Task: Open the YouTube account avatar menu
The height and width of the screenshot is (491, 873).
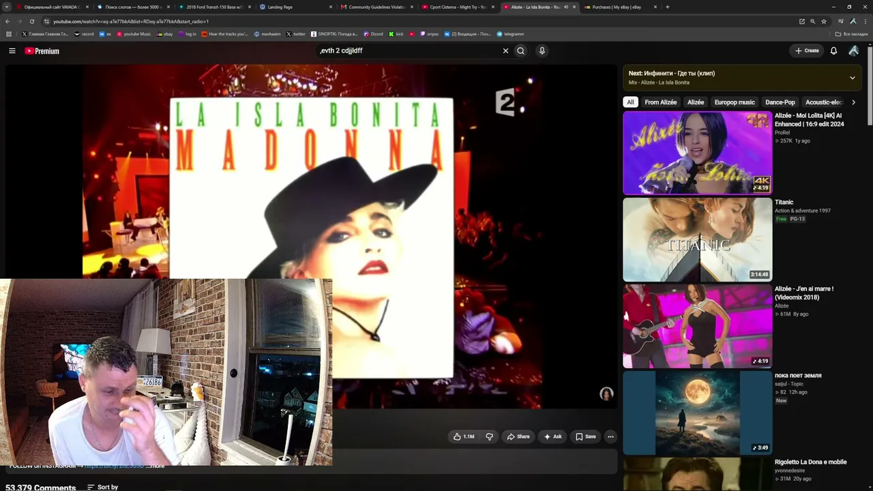Action: pos(853,50)
